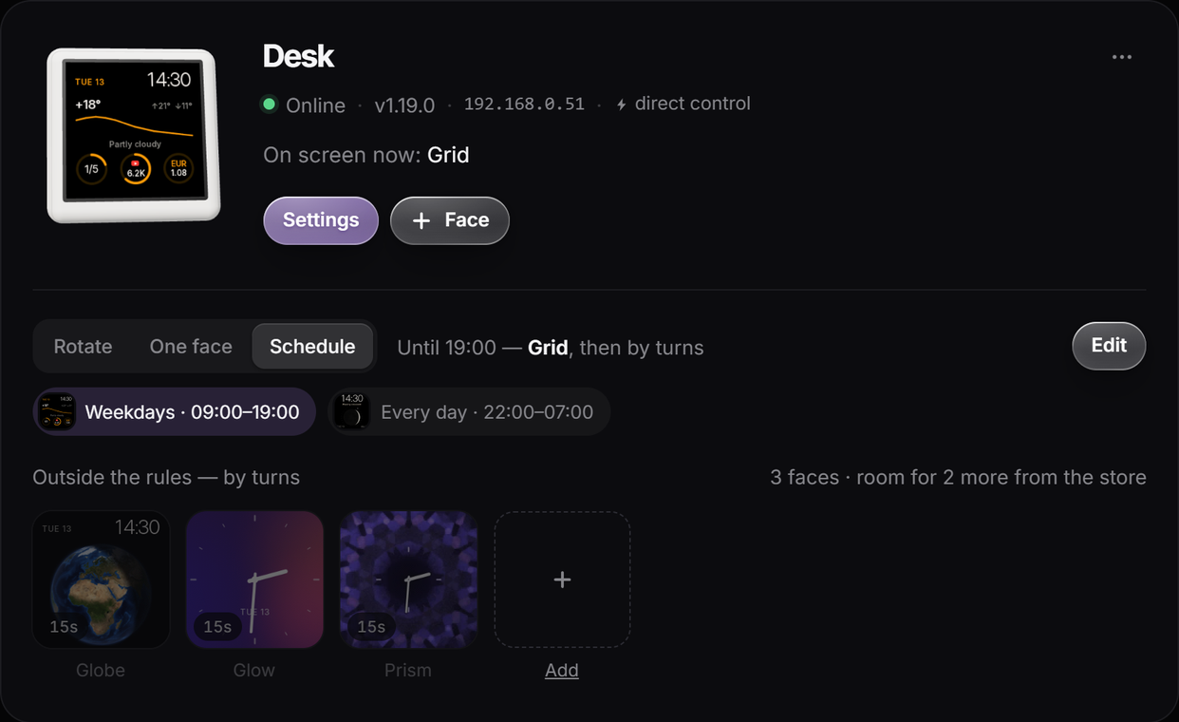The width and height of the screenshot is (1179, 722).
Task: Open the Prism face thumbnail
Action: point(408,579)
